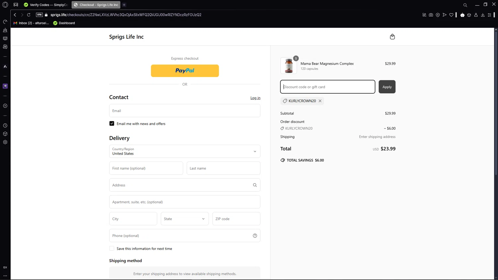The width and height of the screenshot is (498, 280).
Task: Focus Discount code or gift card field
Action: (328, 87)
